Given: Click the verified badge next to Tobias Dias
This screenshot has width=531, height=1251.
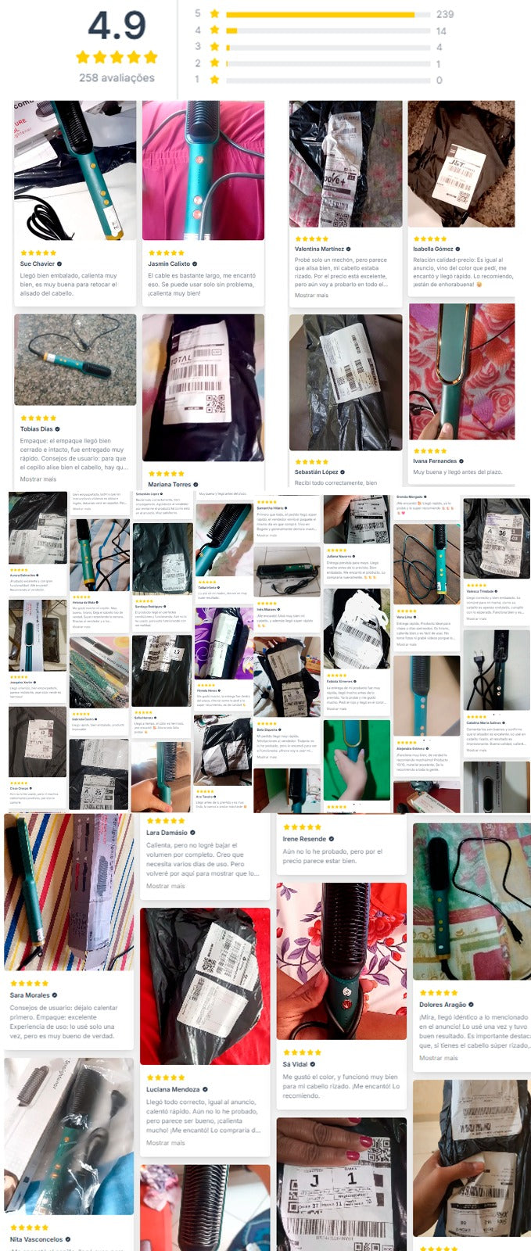Looking at the screenshot, I should 57,429.
